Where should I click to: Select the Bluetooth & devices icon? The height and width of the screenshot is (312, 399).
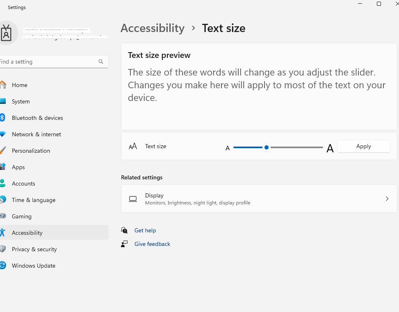click(2, 118)
